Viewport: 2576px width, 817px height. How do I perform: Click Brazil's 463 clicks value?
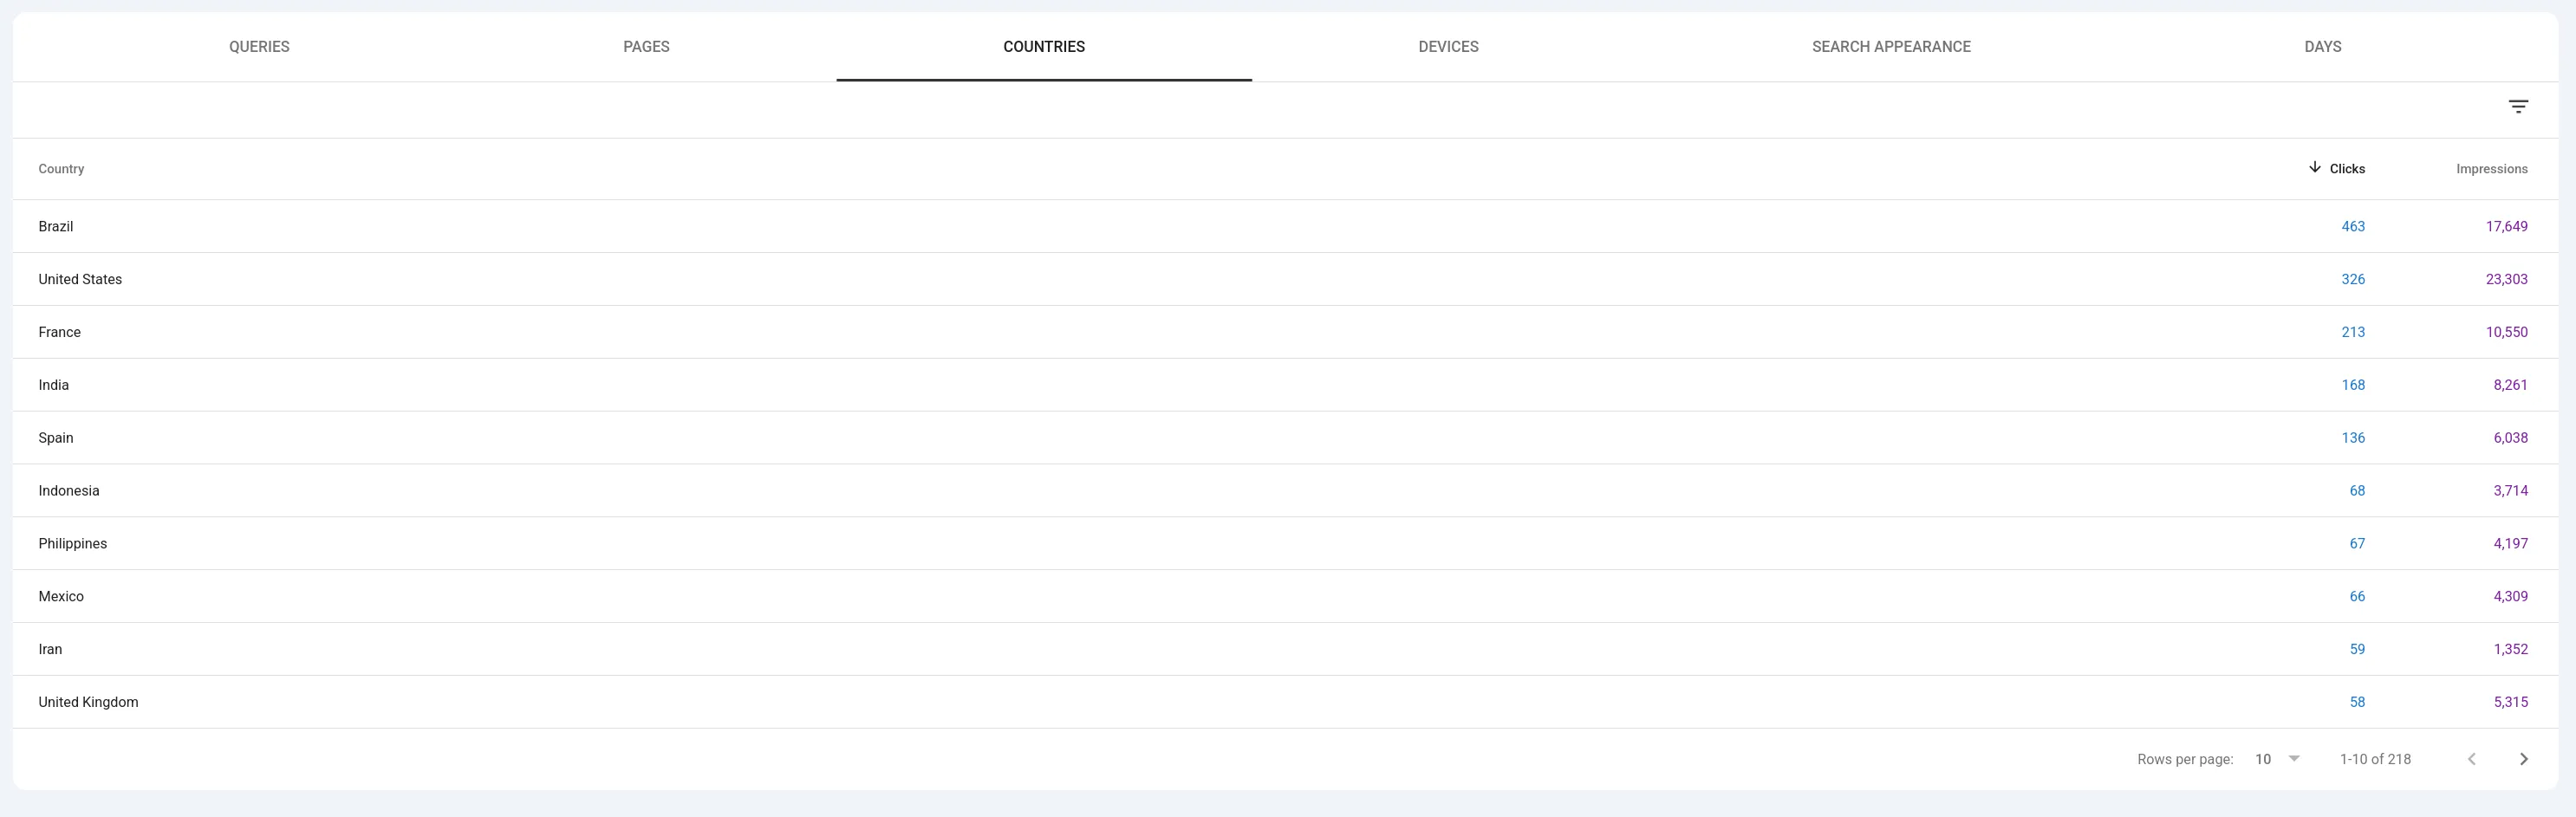point(2353,227)
